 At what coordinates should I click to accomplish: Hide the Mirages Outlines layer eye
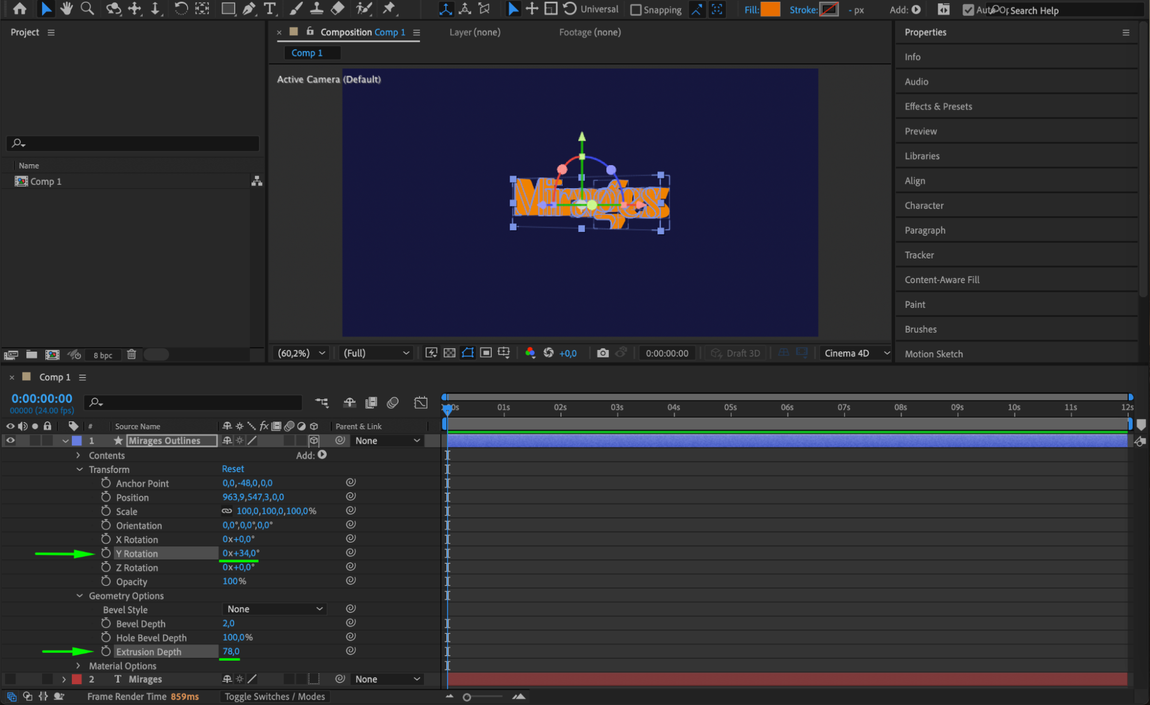click(x=10, y=440)
